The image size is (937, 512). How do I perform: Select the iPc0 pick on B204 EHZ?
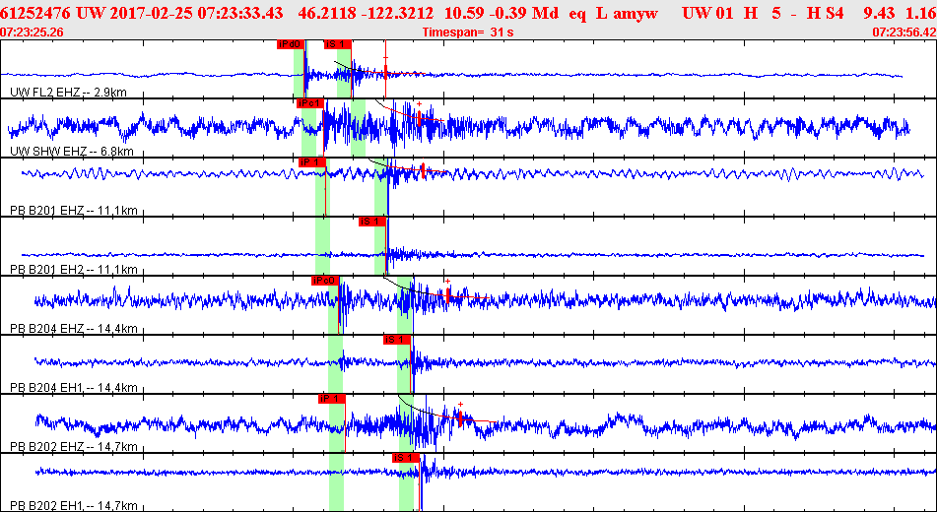[x=325, y=281]
